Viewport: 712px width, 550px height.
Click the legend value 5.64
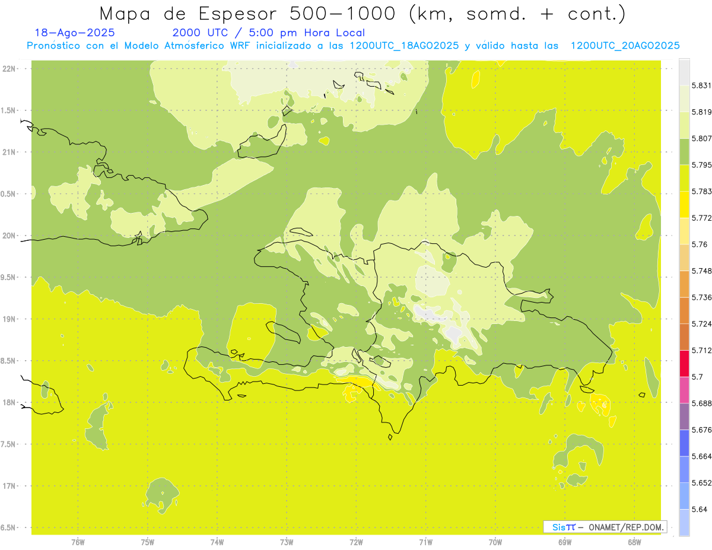click(700, 510)
